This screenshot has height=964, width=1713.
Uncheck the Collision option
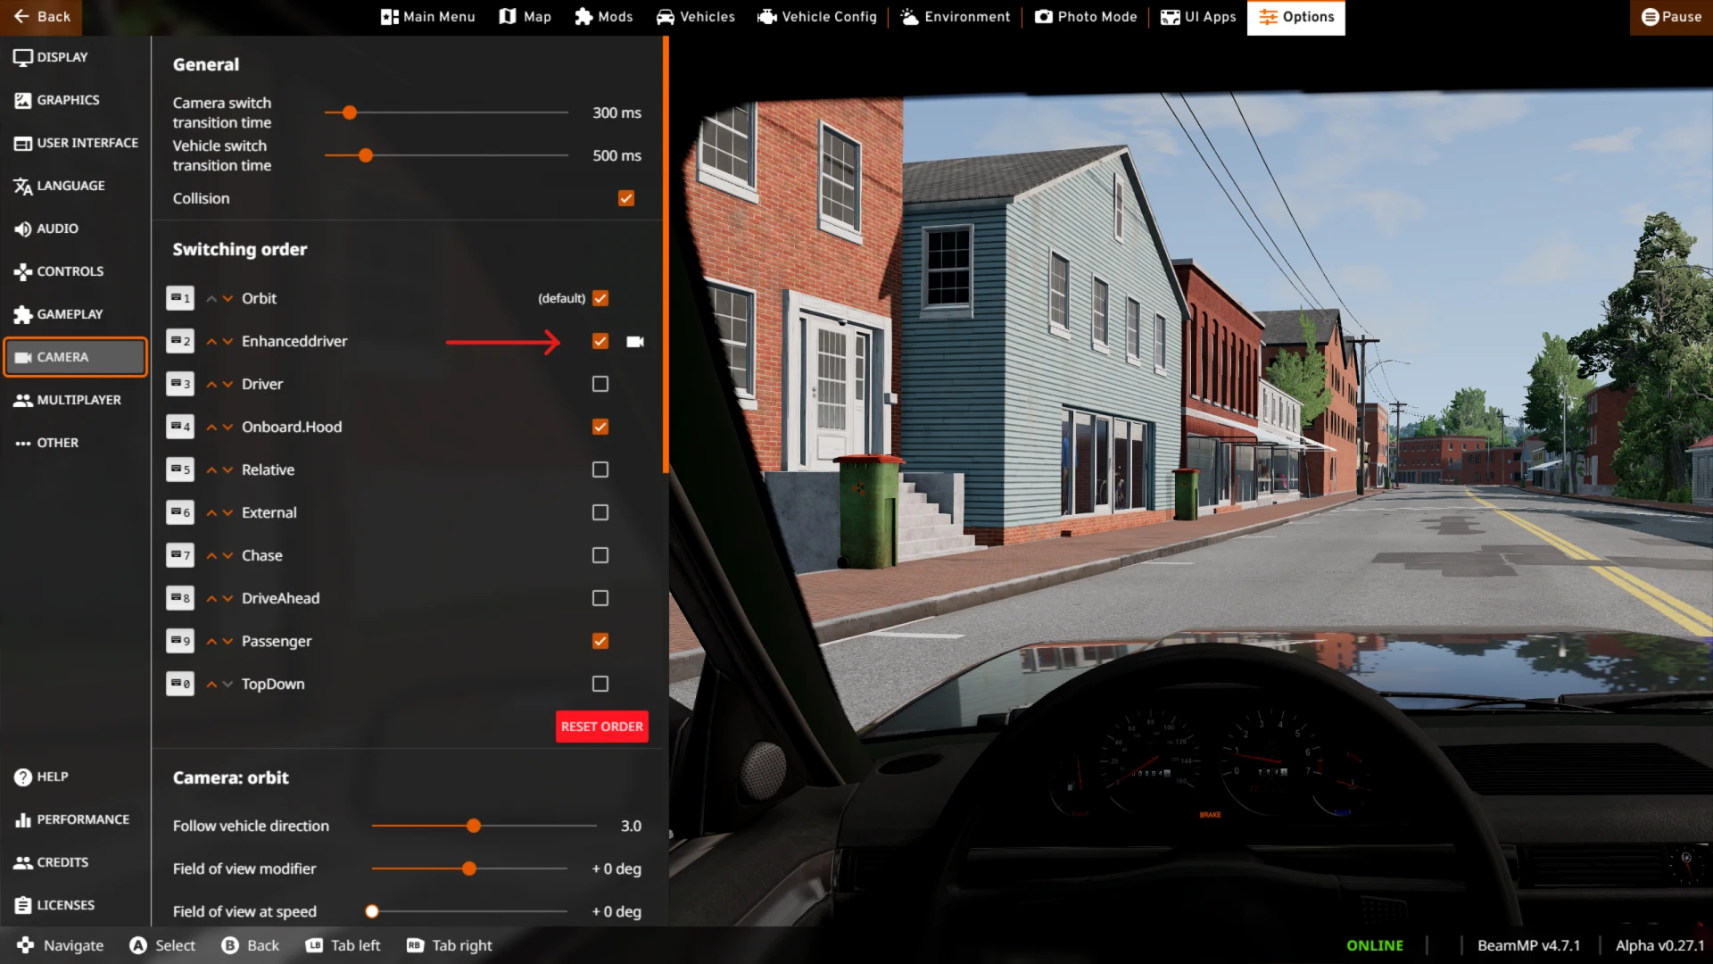[625, 198]
